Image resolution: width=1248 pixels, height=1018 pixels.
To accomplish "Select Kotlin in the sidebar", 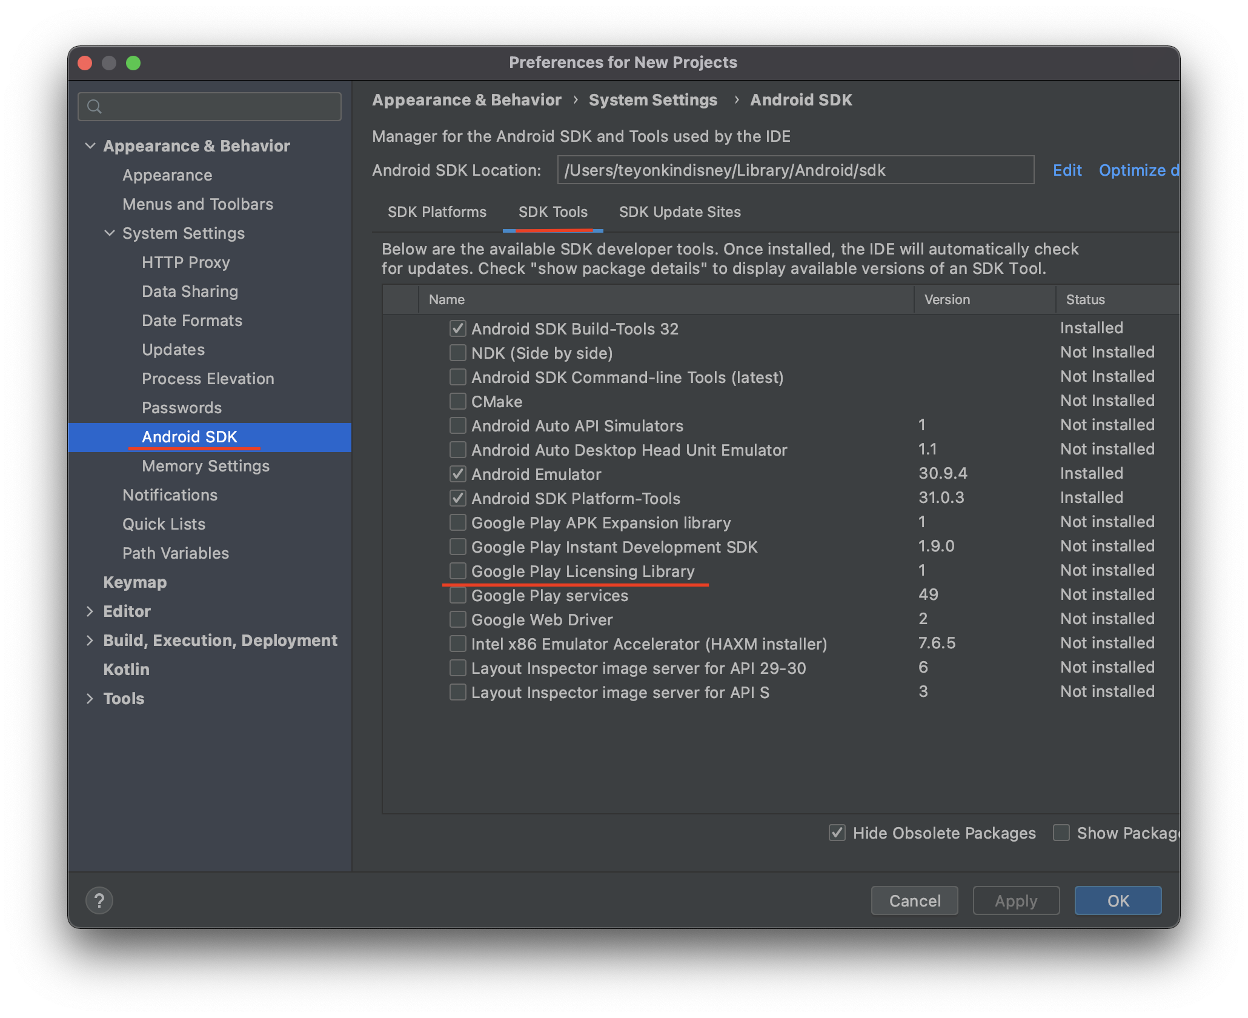I will click(126, 670).
